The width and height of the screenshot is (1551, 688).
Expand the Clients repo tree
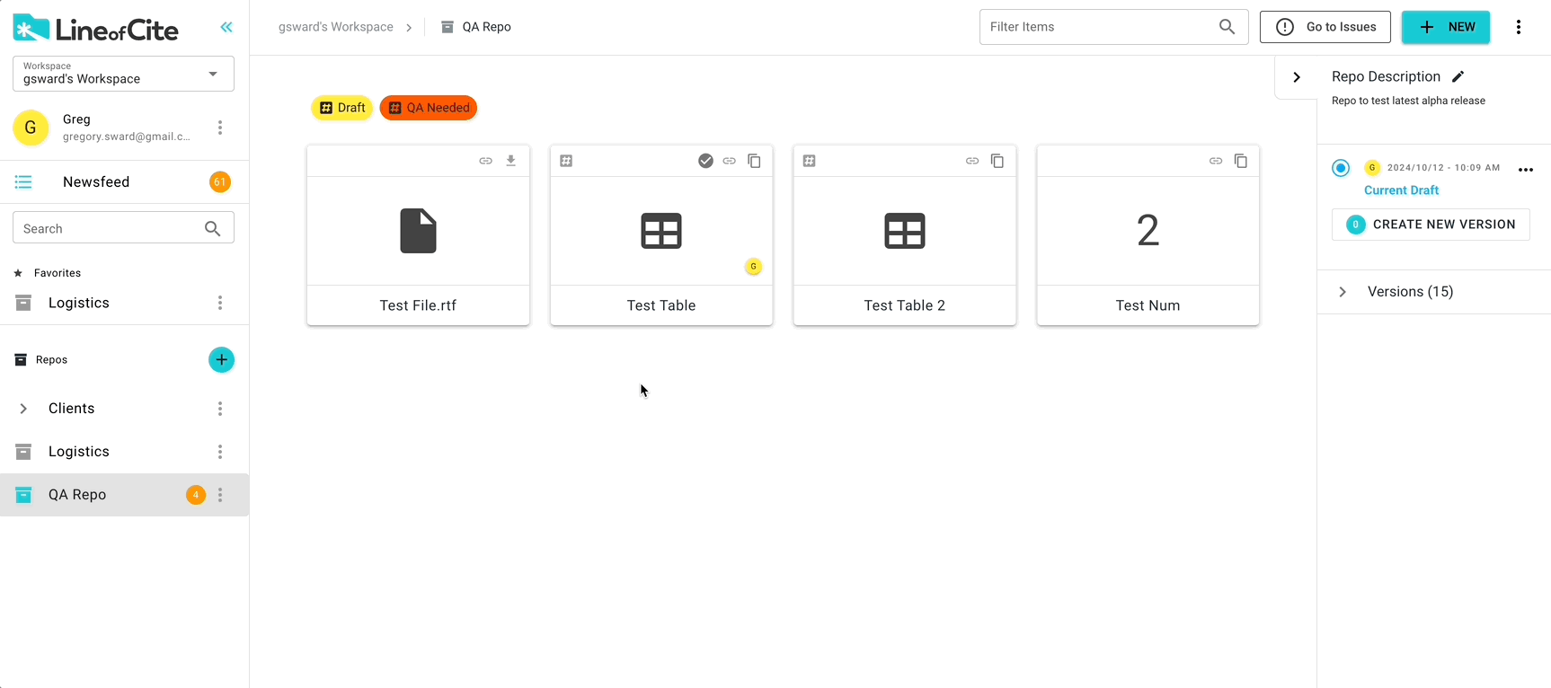23,409
